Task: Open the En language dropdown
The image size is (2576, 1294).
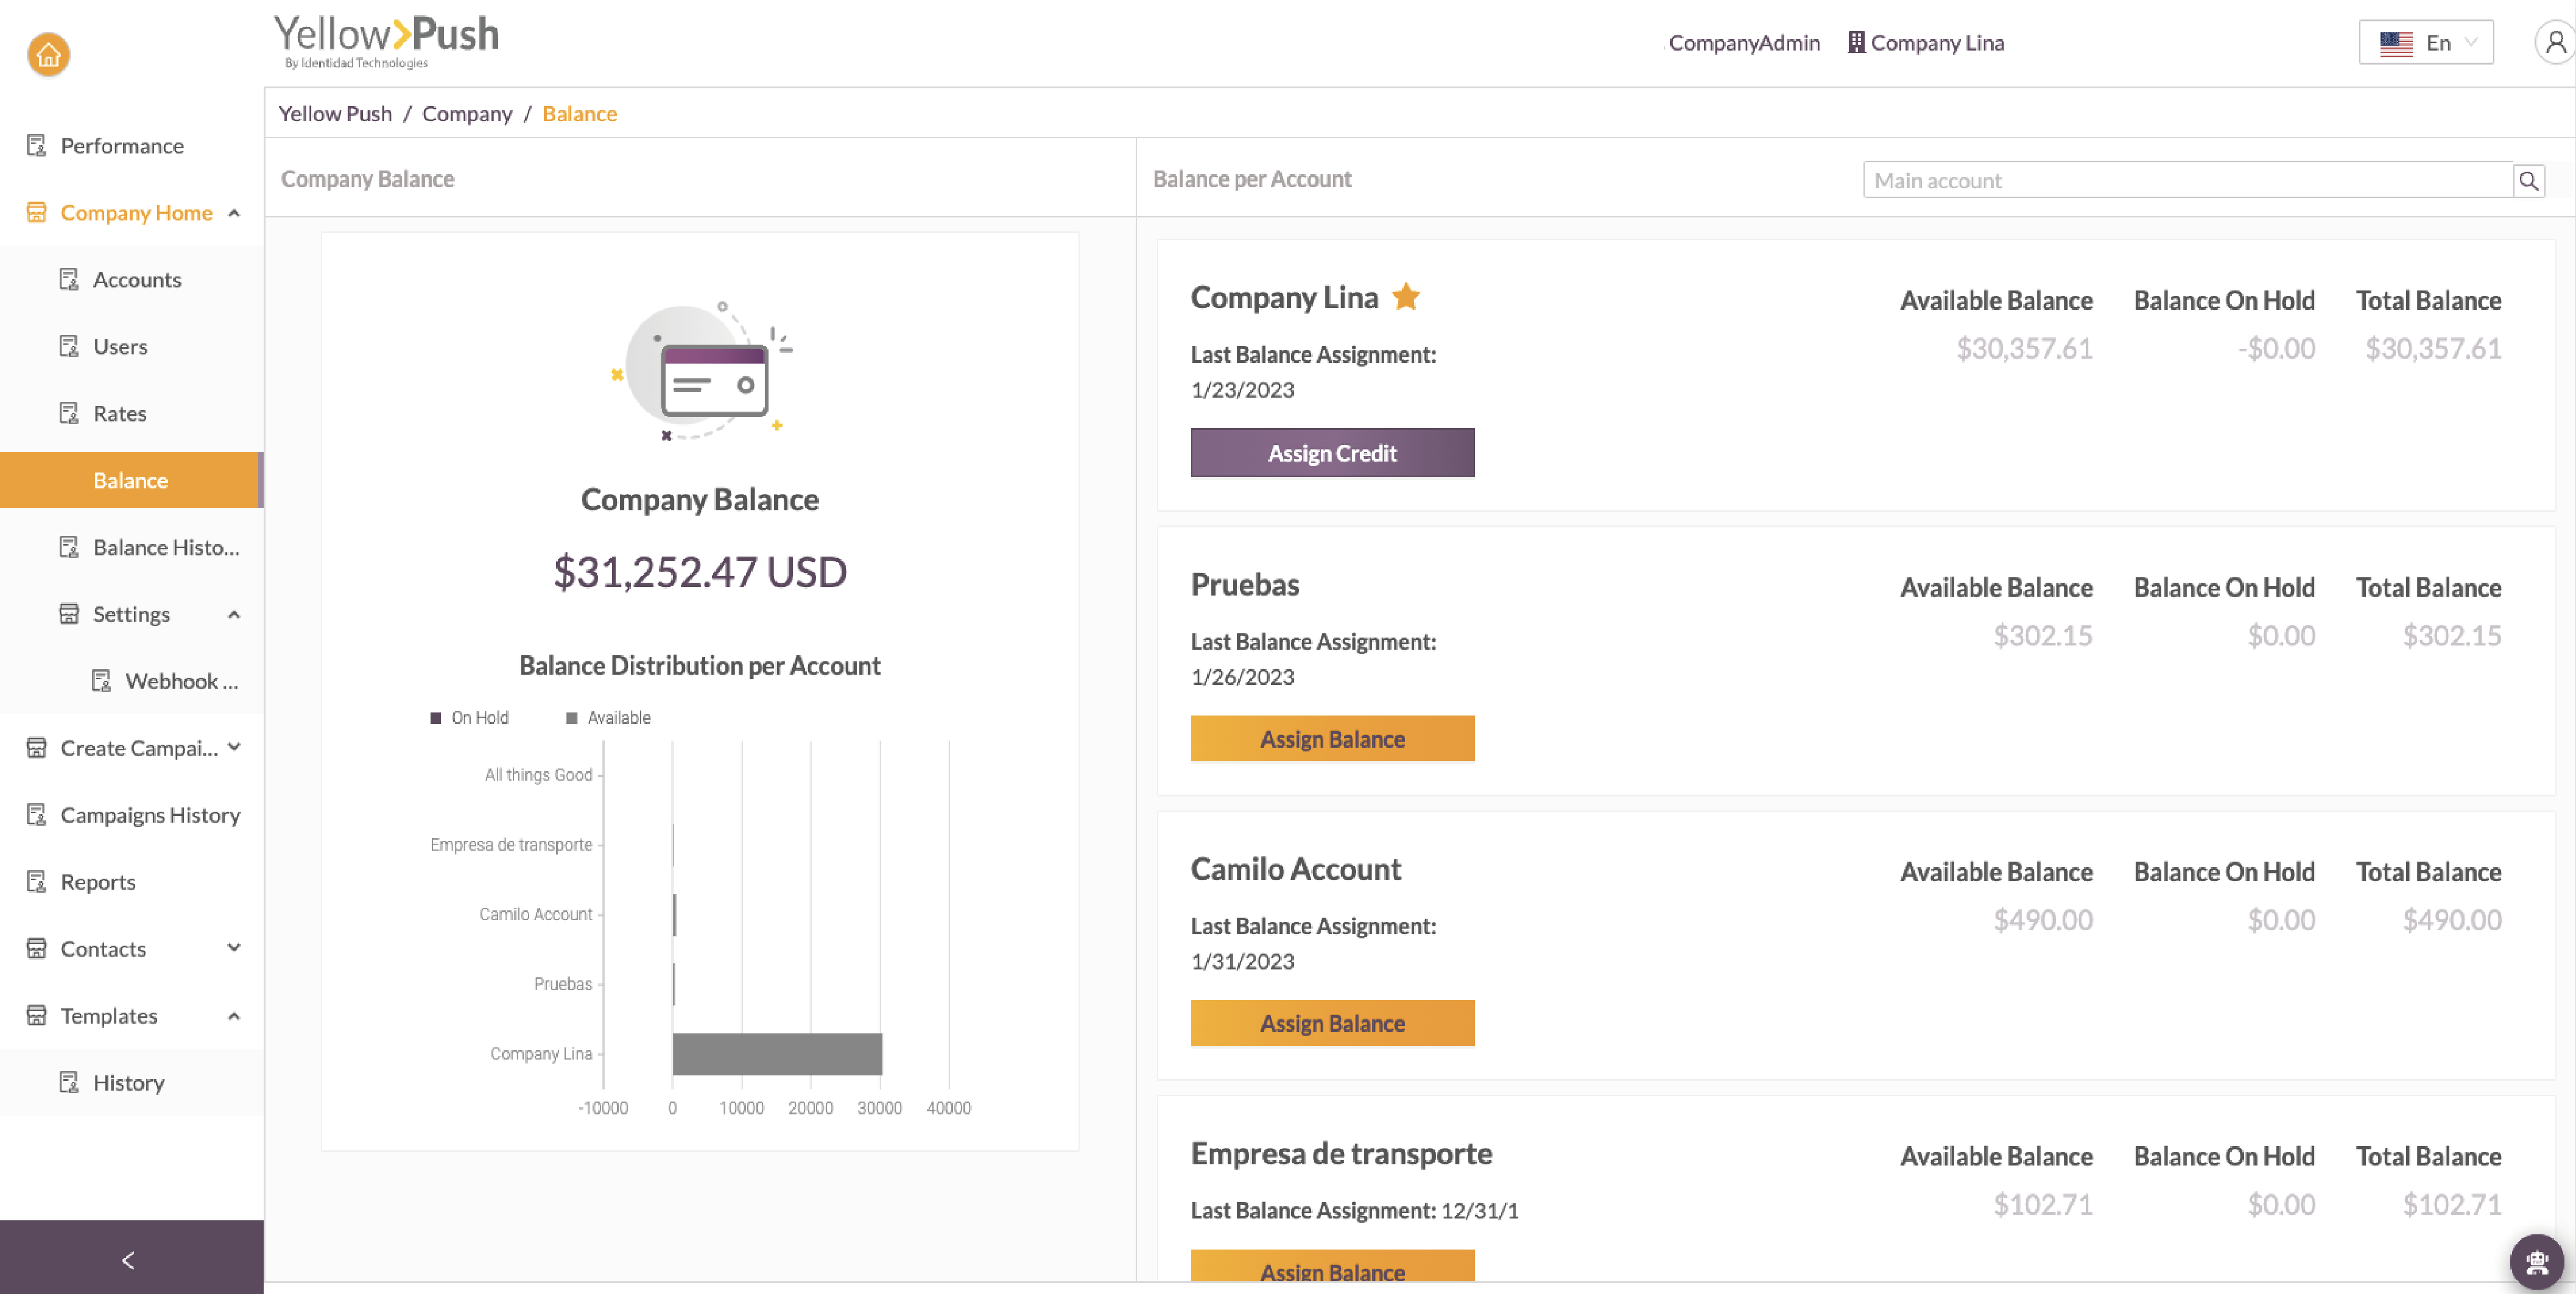Action: 2425,43
